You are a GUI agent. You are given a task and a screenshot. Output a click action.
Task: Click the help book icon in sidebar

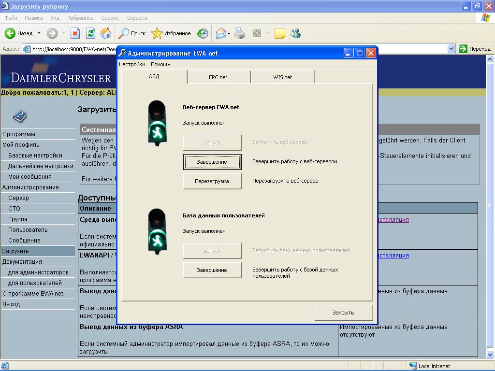20,116
